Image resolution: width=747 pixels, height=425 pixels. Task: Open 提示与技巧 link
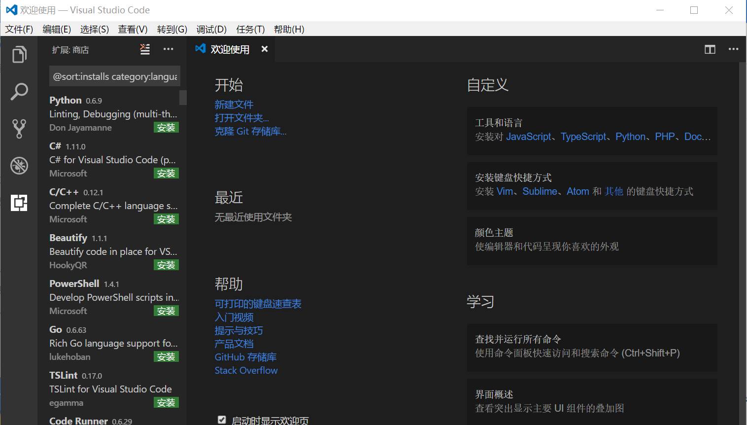point(238,330)
